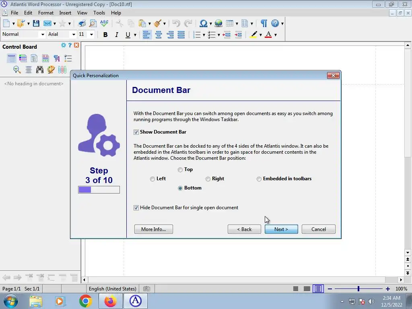The width and height of the screenshot is (412, 309).
Task: Open Print Preview magnifier icon
Action: 93,23
